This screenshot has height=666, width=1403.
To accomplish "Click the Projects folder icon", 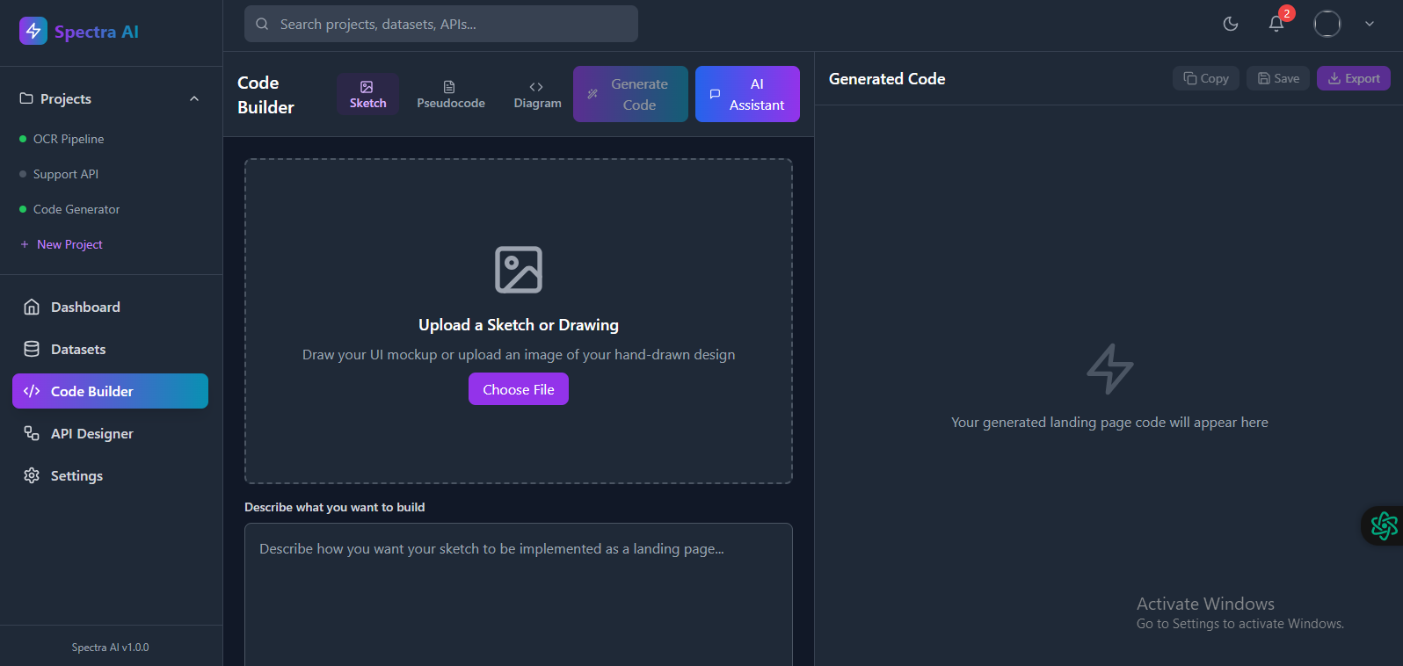I will (26, 98).
